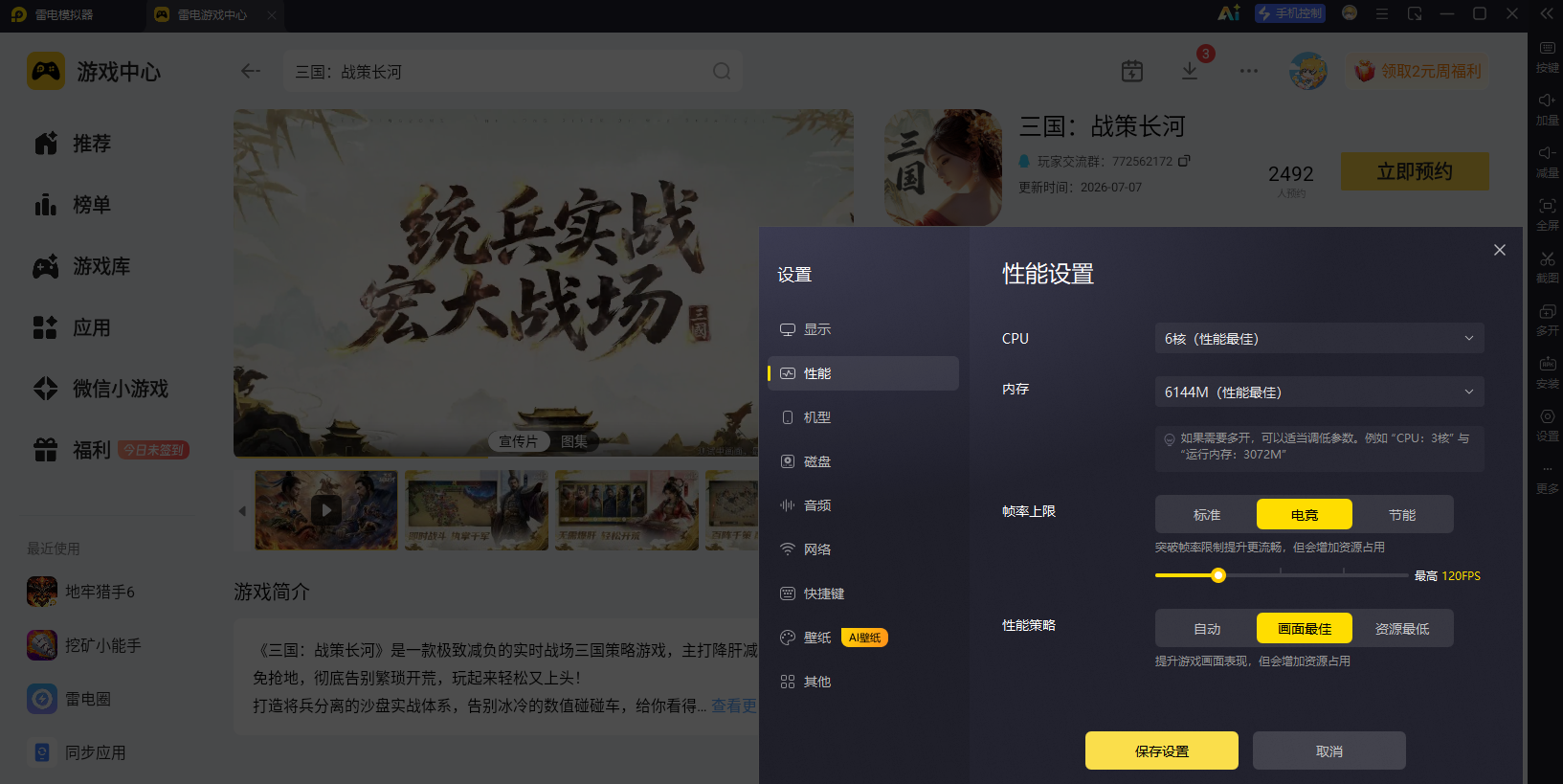Open the 查看更多 link in game intro
This screenshot has width=1563, height=784.
click(x=734, y=706)
